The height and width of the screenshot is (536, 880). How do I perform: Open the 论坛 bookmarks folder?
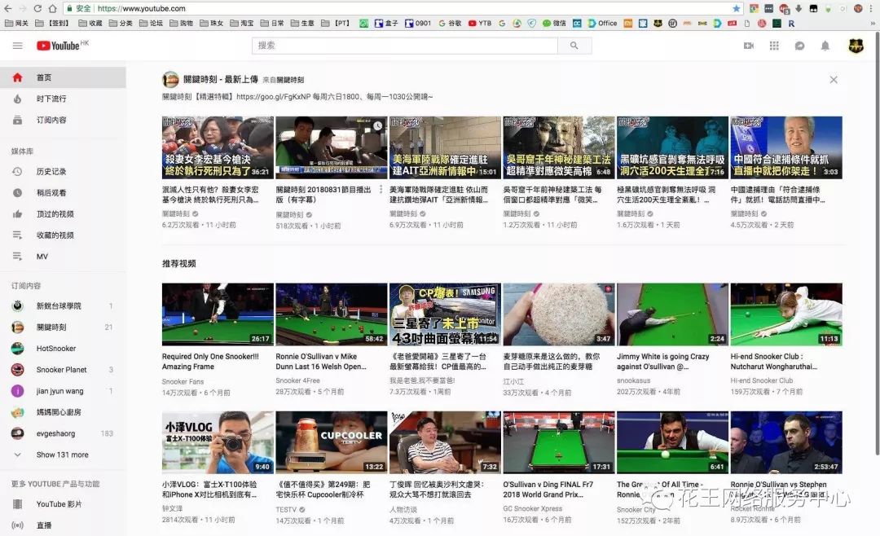[x=151, y=23]
